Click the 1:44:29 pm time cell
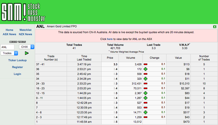218x125 pixels. coord(84,93)
